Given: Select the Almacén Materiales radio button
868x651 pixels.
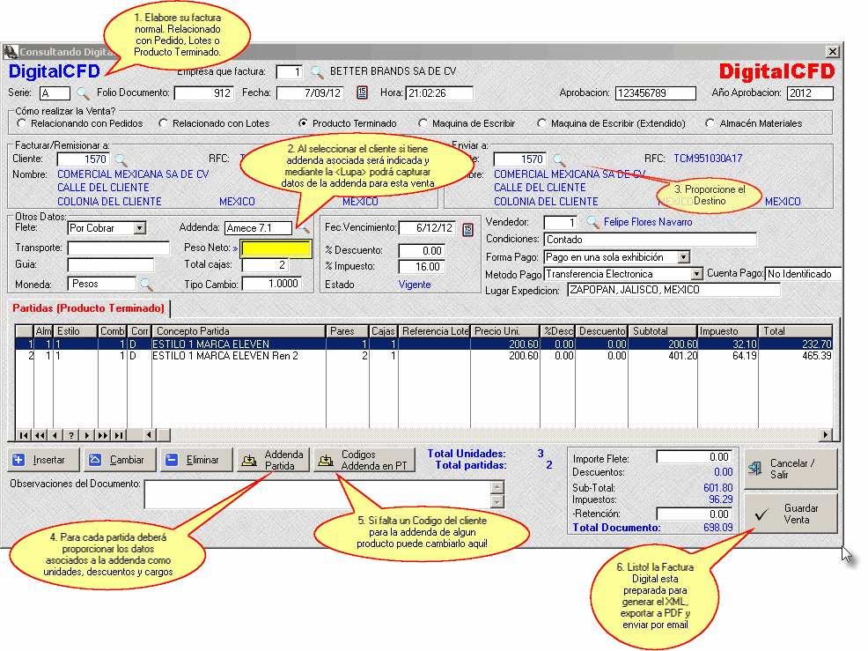Looking at the screenshot, I should (x=710, y=123).
